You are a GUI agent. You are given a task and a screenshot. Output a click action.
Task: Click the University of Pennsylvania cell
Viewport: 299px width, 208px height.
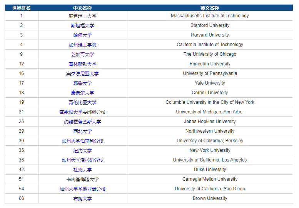click(210, 73)
